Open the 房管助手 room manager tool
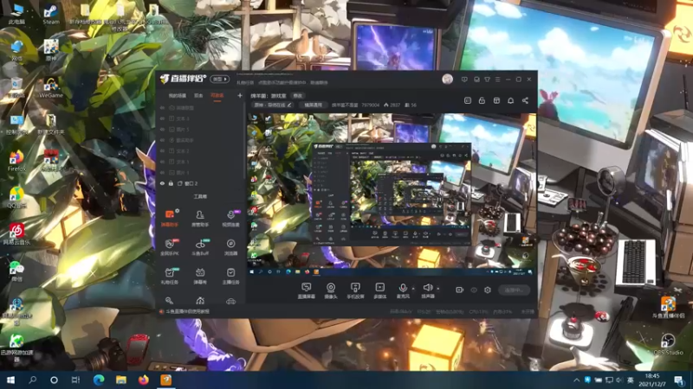Screen dimensions: 693x389 tap(200, 218)
